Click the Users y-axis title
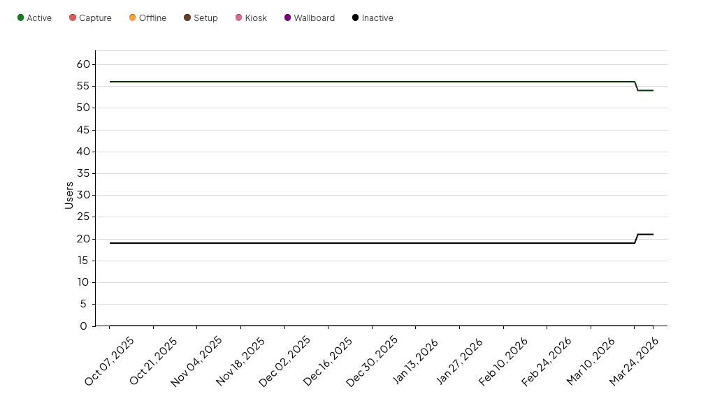This screenshot has width=715, height=401. (x=68, y=195)
